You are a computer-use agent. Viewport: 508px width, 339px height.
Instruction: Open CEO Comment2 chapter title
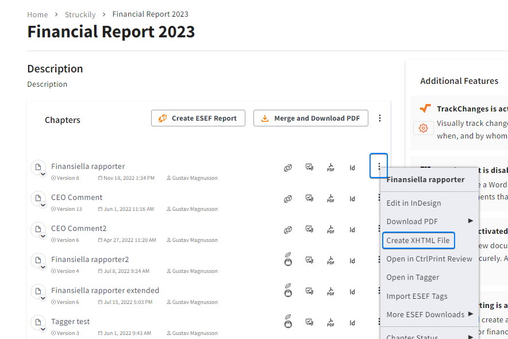click(x=79, y=229)
